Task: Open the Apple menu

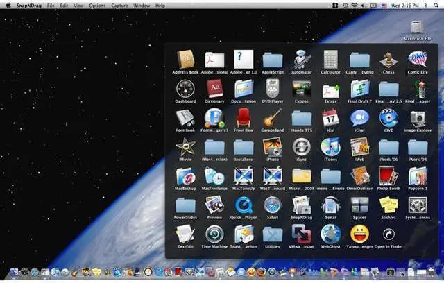Action: [8, 5]
